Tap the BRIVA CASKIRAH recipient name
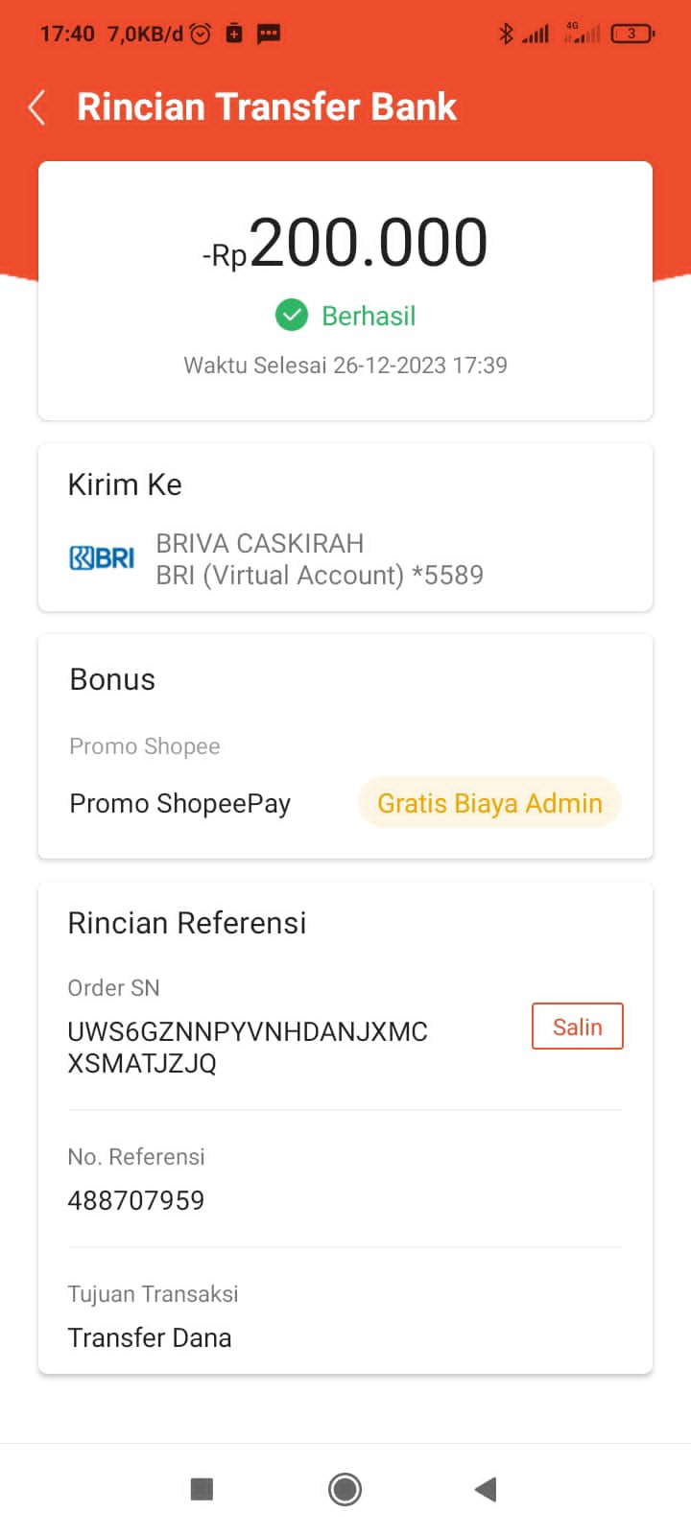The height and width of the screenshot is (1535, 691). (x=260, y=543)
